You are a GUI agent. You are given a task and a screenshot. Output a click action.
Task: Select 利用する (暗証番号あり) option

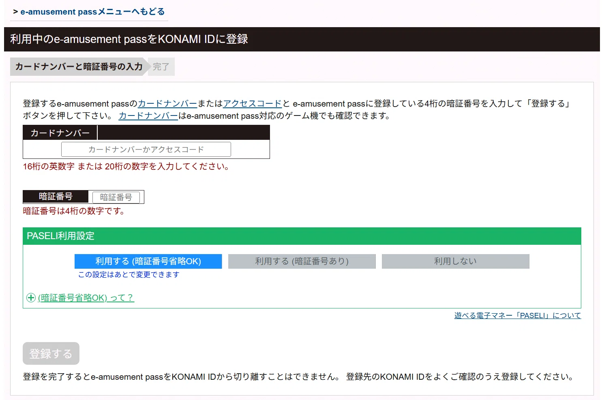click(x=302, y=261)
